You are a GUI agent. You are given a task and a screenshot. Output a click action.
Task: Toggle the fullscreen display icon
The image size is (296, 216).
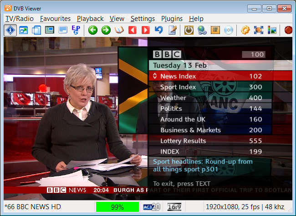[259, 30]
